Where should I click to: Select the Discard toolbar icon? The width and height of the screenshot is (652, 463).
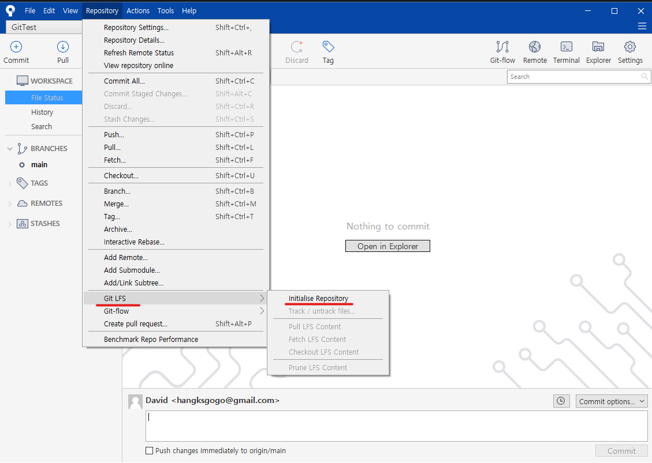pos(297,51)
